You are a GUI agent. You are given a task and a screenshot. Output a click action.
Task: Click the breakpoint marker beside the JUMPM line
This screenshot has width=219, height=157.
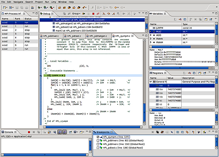[x=41, y=75]
